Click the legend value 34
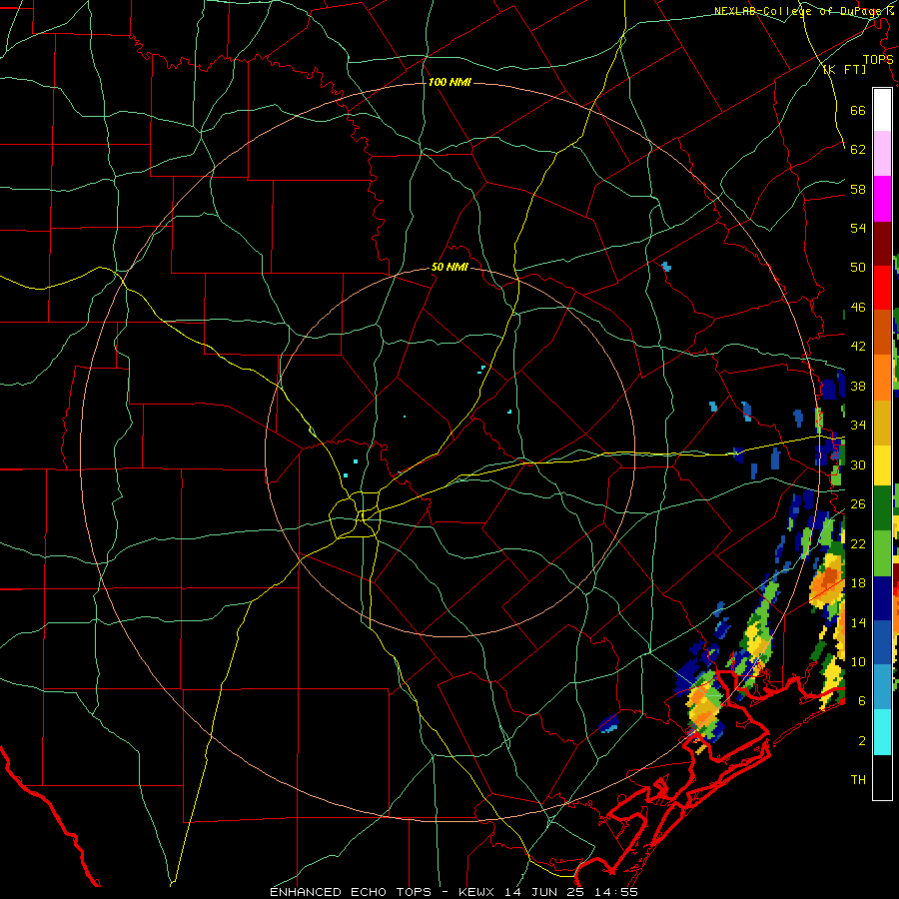 pyautogui.click(x=858, y=425)
